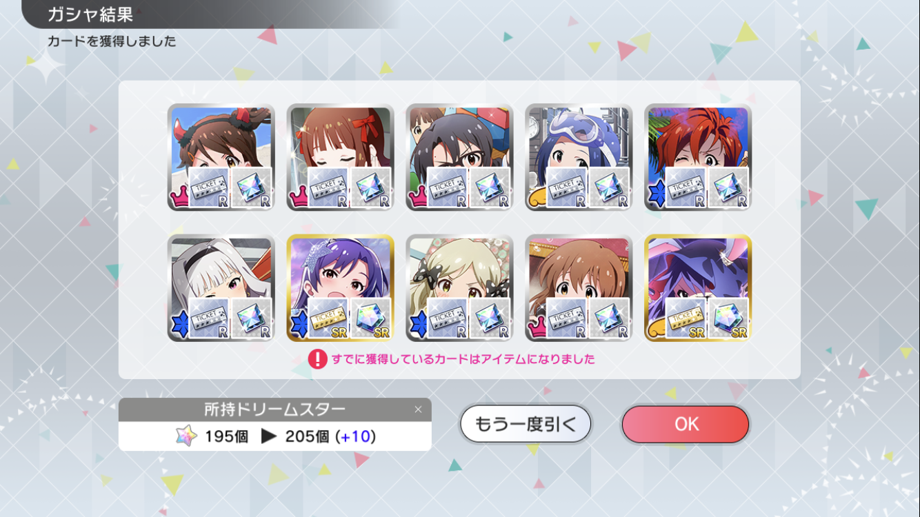Click the rainbow Dream Star icon beside 195個
The width and height of the screenshot is (920, 517).
point(186,436)
